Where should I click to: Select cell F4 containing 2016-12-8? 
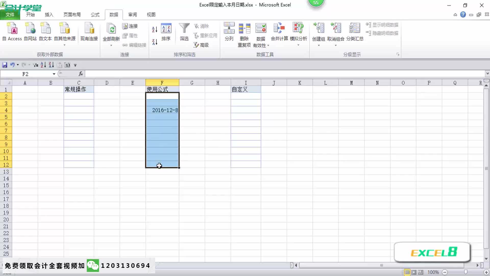tap(162, 110)
